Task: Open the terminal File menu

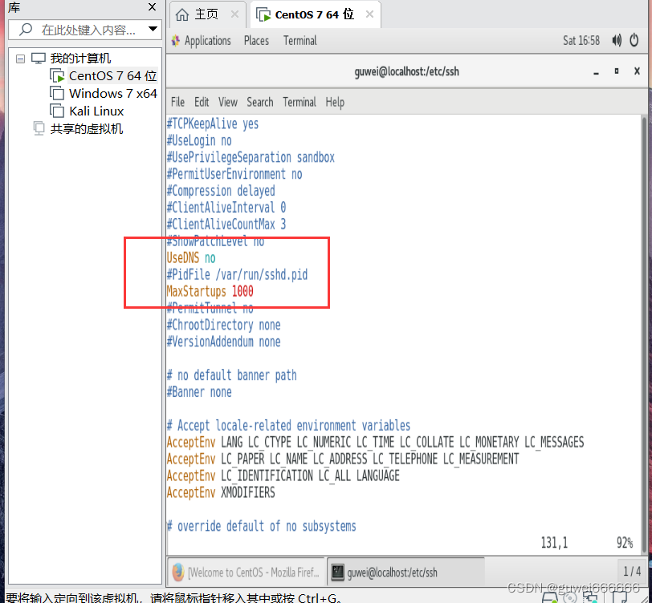Action: [177, 102]
